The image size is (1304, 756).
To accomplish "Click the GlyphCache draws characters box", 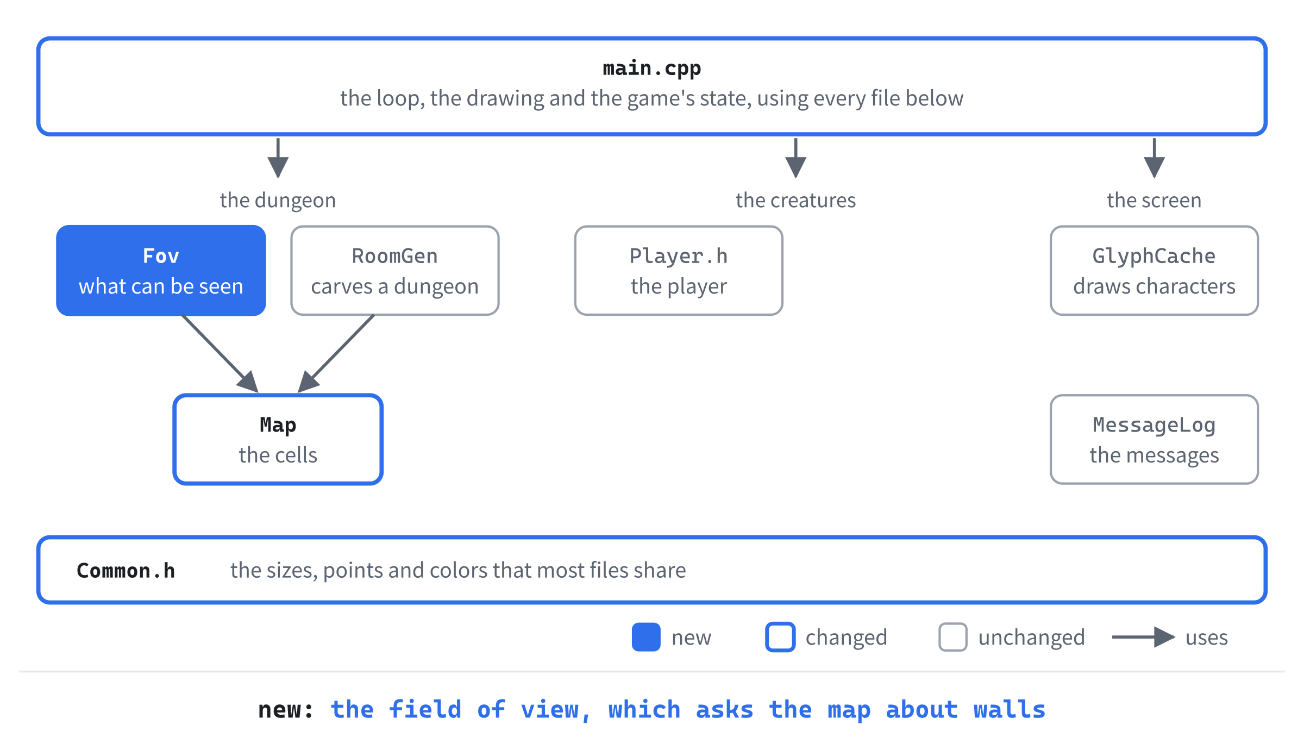I will [x=1154, y=271].
